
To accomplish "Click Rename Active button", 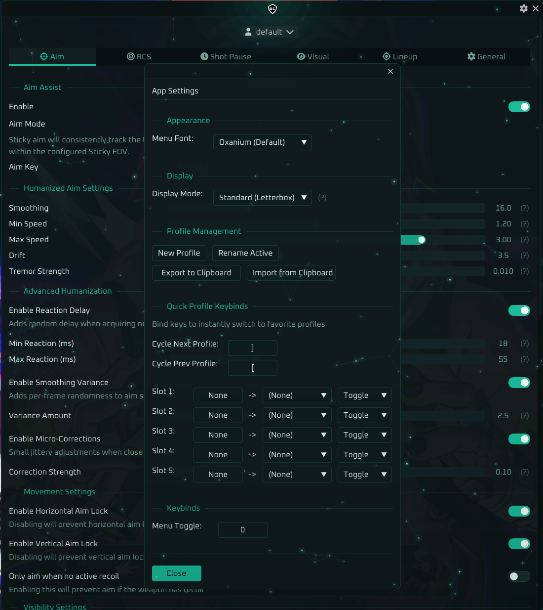I will point(245,253).
